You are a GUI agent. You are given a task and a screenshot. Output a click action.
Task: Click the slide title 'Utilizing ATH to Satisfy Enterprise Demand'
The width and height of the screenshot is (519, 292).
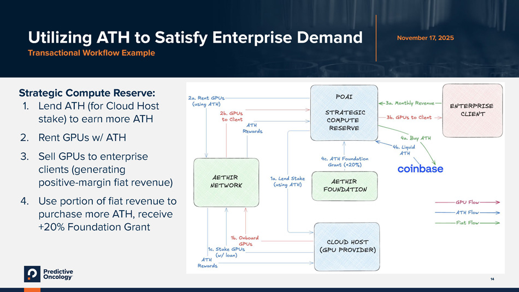point(195,38)
